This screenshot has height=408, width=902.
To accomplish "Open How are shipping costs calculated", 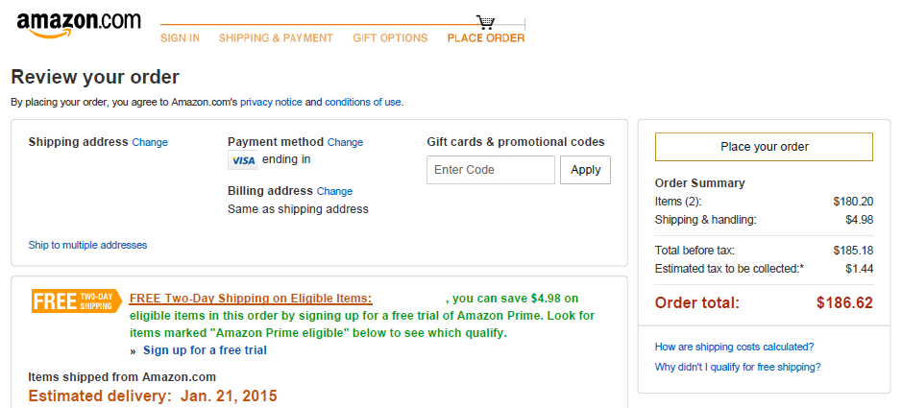I will click(x=734, y=347).
